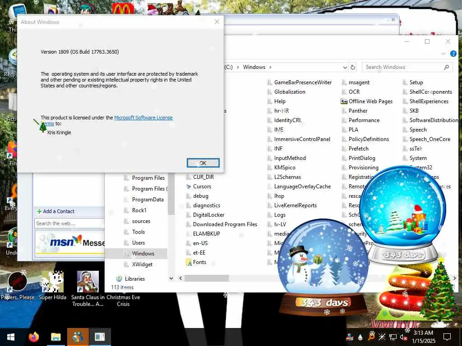
Task: Click the blue gifts snow globe widget
Action: 402,215
